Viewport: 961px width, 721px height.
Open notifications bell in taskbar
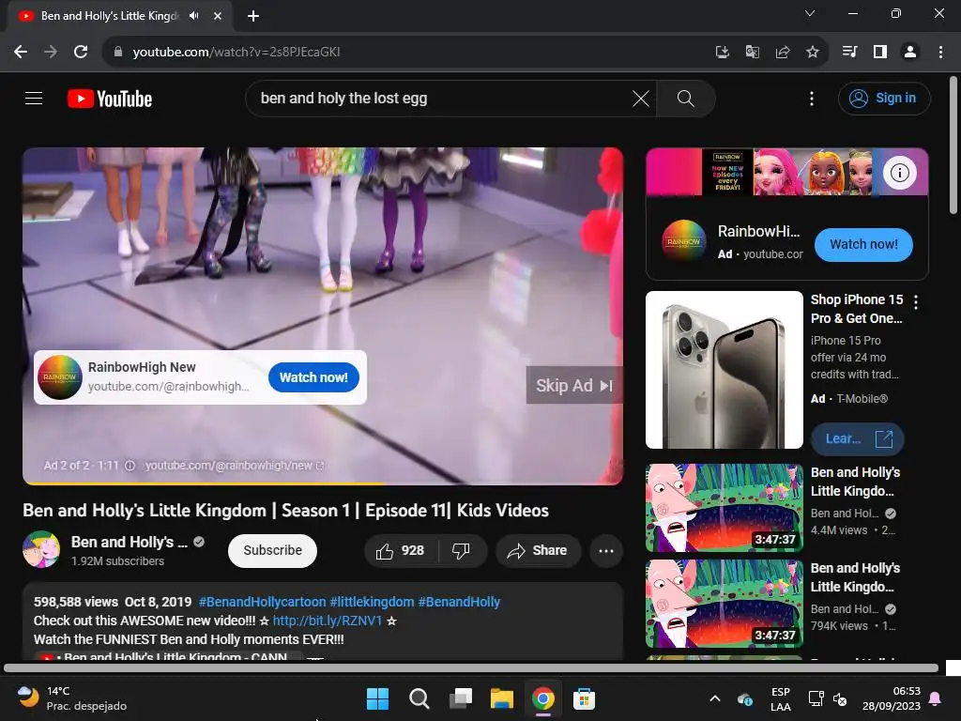tap(936, 698)
